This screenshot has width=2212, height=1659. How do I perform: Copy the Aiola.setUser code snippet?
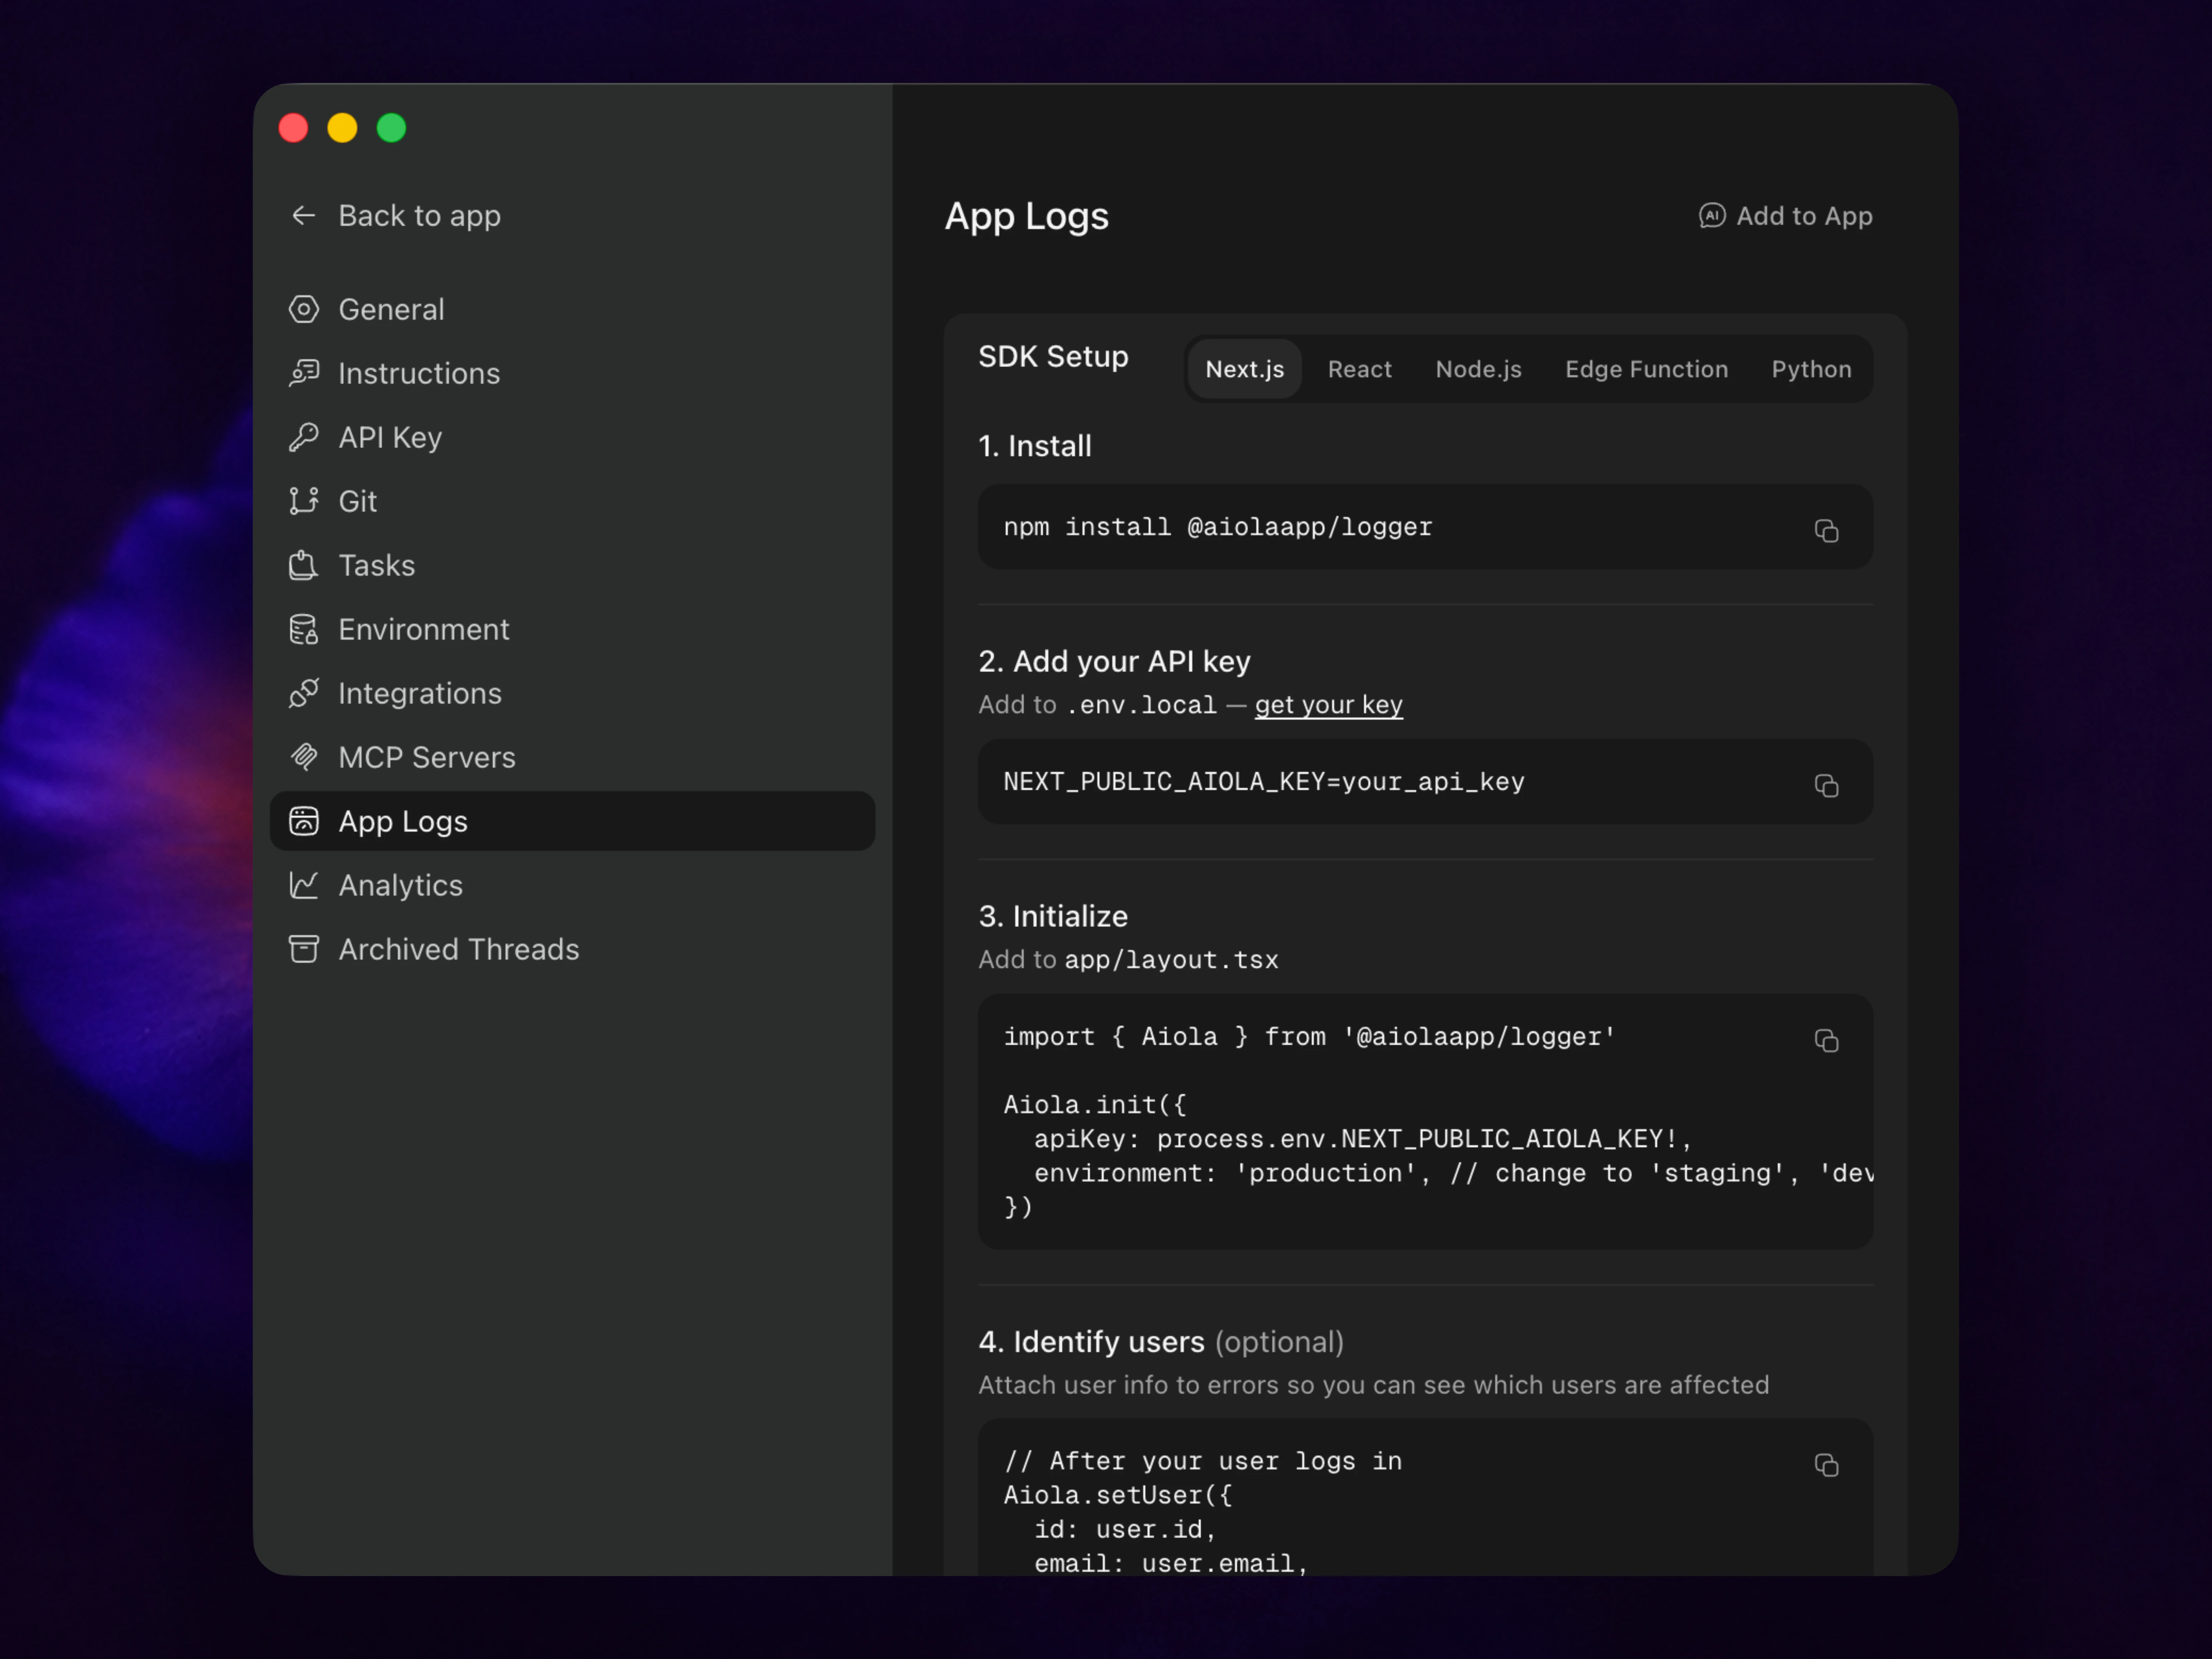coord(1826,1465)
